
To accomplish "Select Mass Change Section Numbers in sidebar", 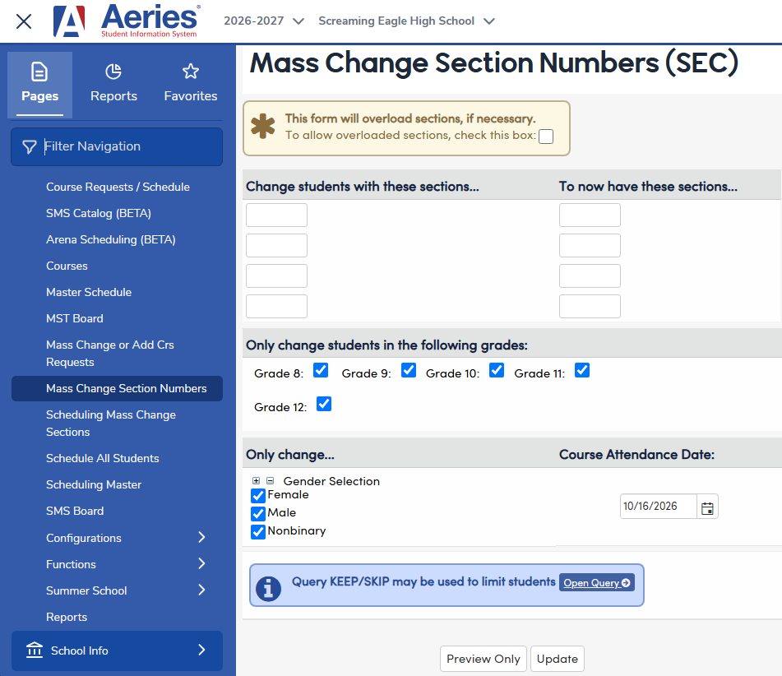I will (117, 389).
